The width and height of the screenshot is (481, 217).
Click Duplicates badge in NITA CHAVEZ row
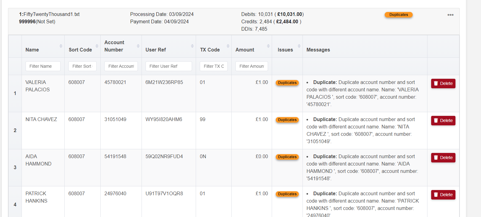pos(287,120)
